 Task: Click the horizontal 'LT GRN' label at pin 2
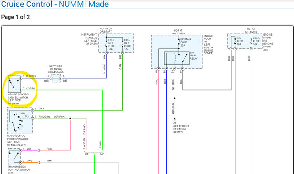[30, 89]
